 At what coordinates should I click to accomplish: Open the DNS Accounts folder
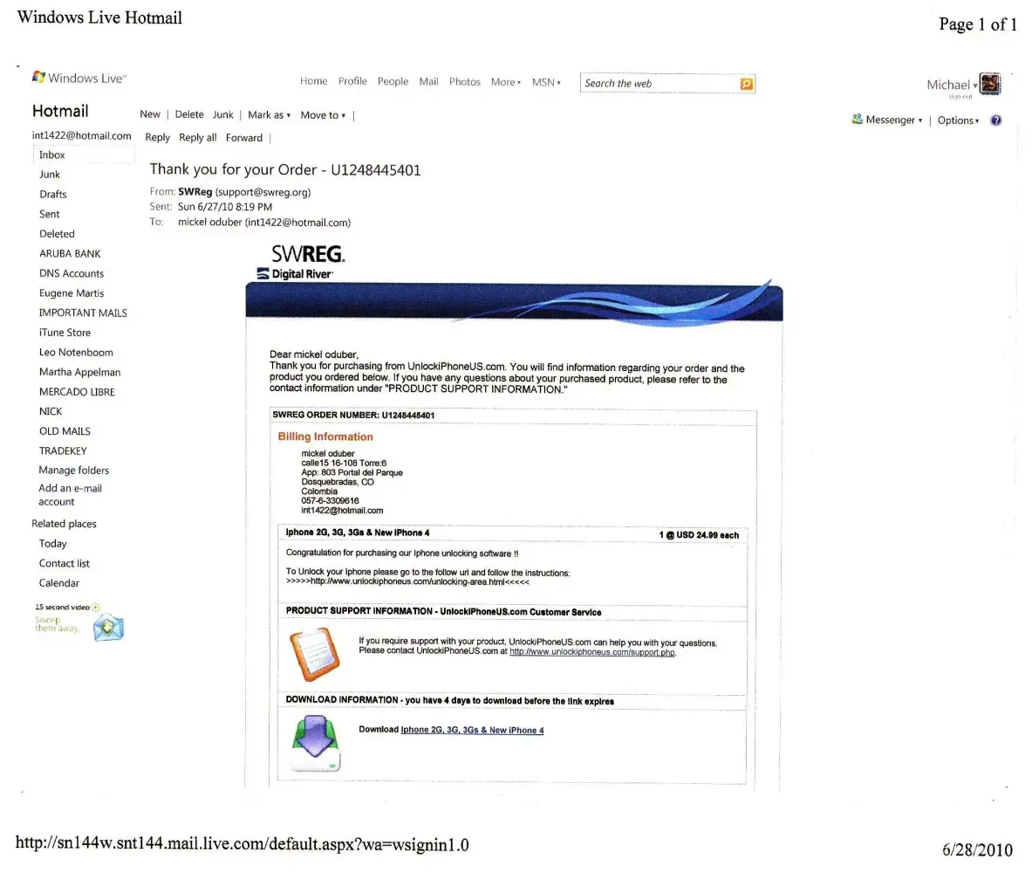[x=71, y=272]
